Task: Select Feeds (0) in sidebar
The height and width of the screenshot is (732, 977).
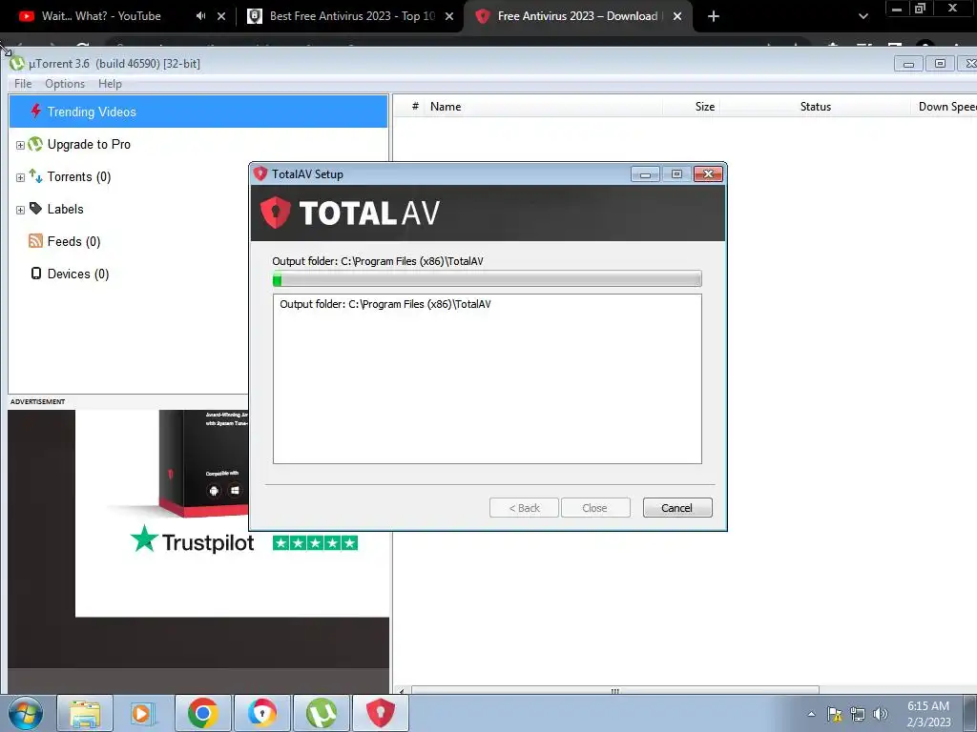Action: (73, 241)
